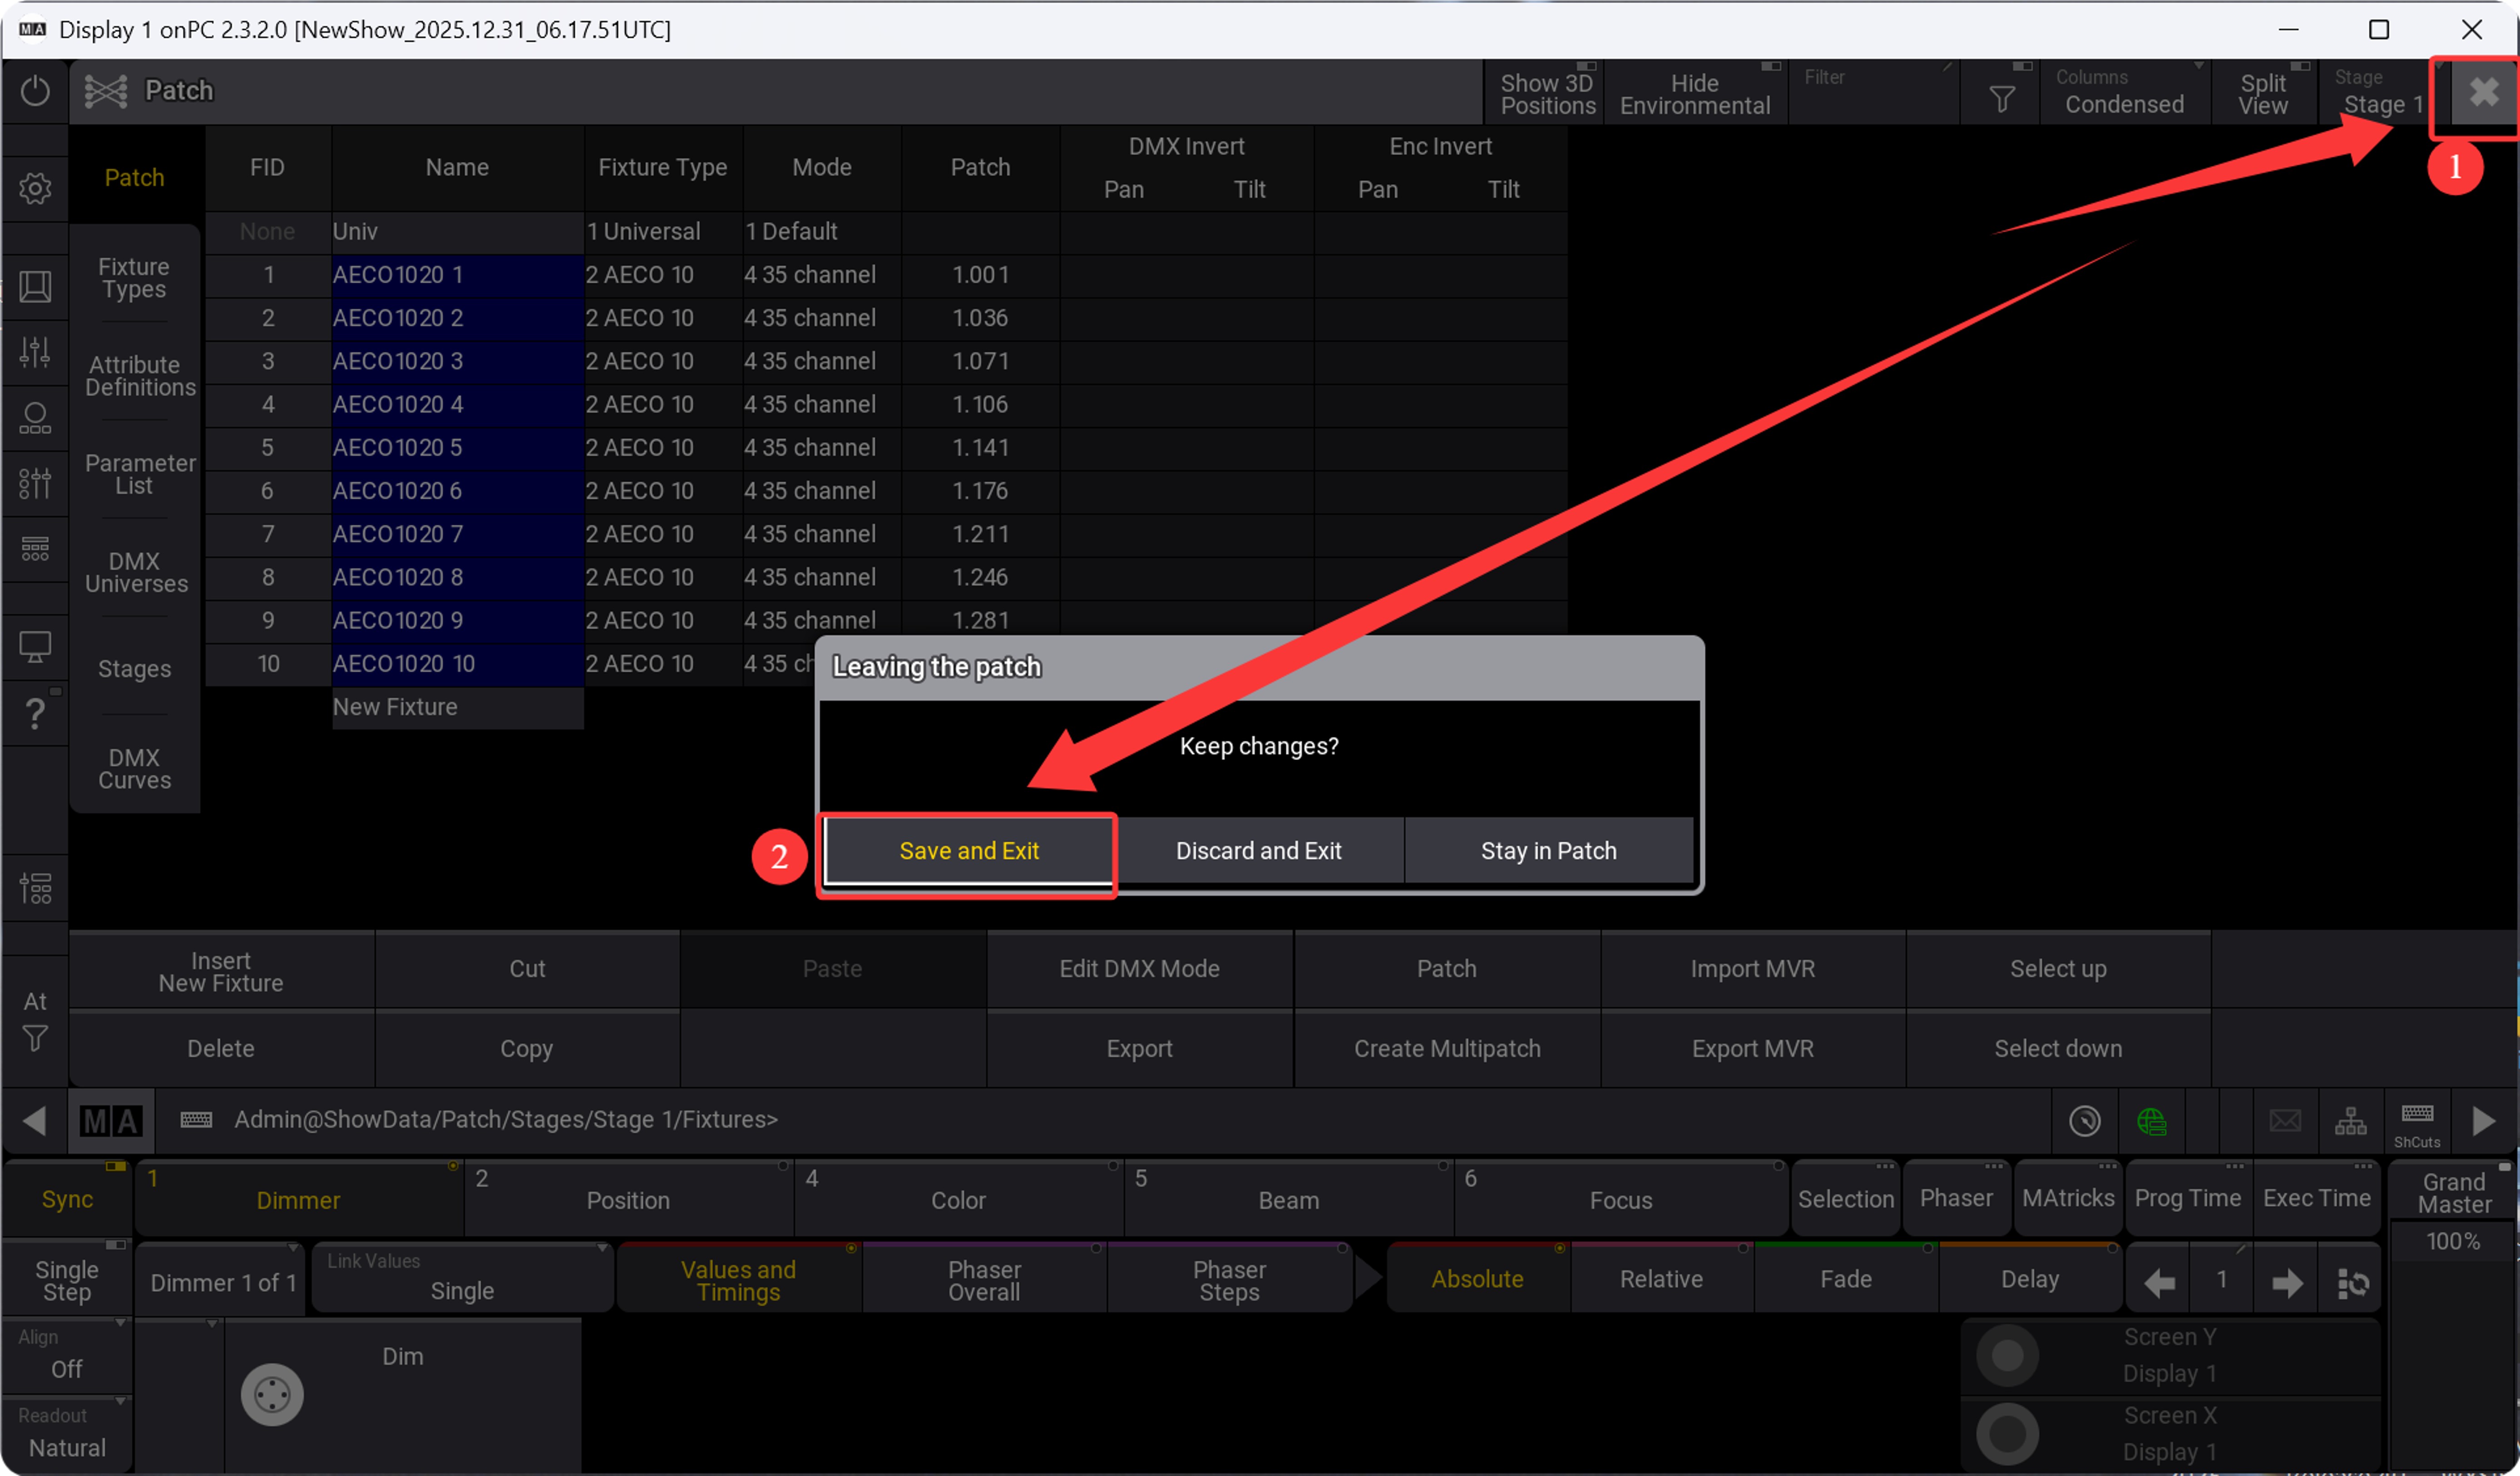The image size is (2520, 1476).
Task: Switch to the Fixture Types tab
Action: (x=134, y=278)
